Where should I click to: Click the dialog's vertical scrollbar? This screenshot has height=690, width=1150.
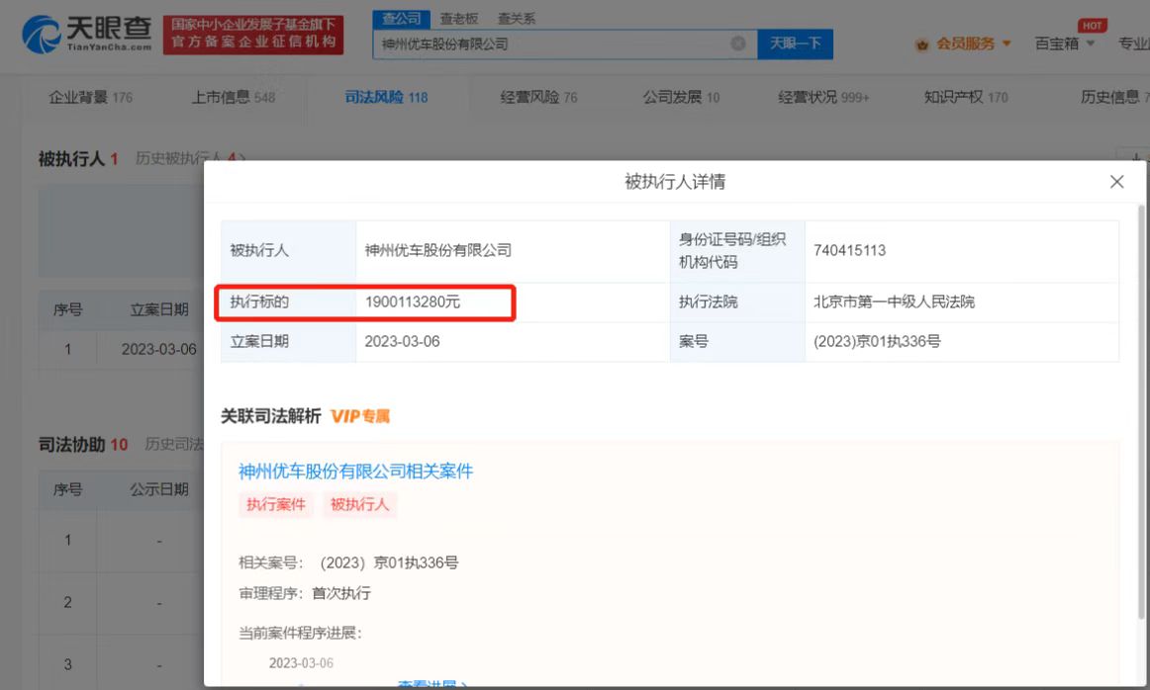click(x=1140, y=410)
